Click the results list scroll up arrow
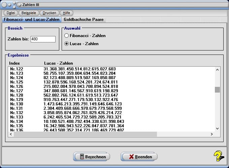This screenshot has height=168, width=229. [217, 70]
